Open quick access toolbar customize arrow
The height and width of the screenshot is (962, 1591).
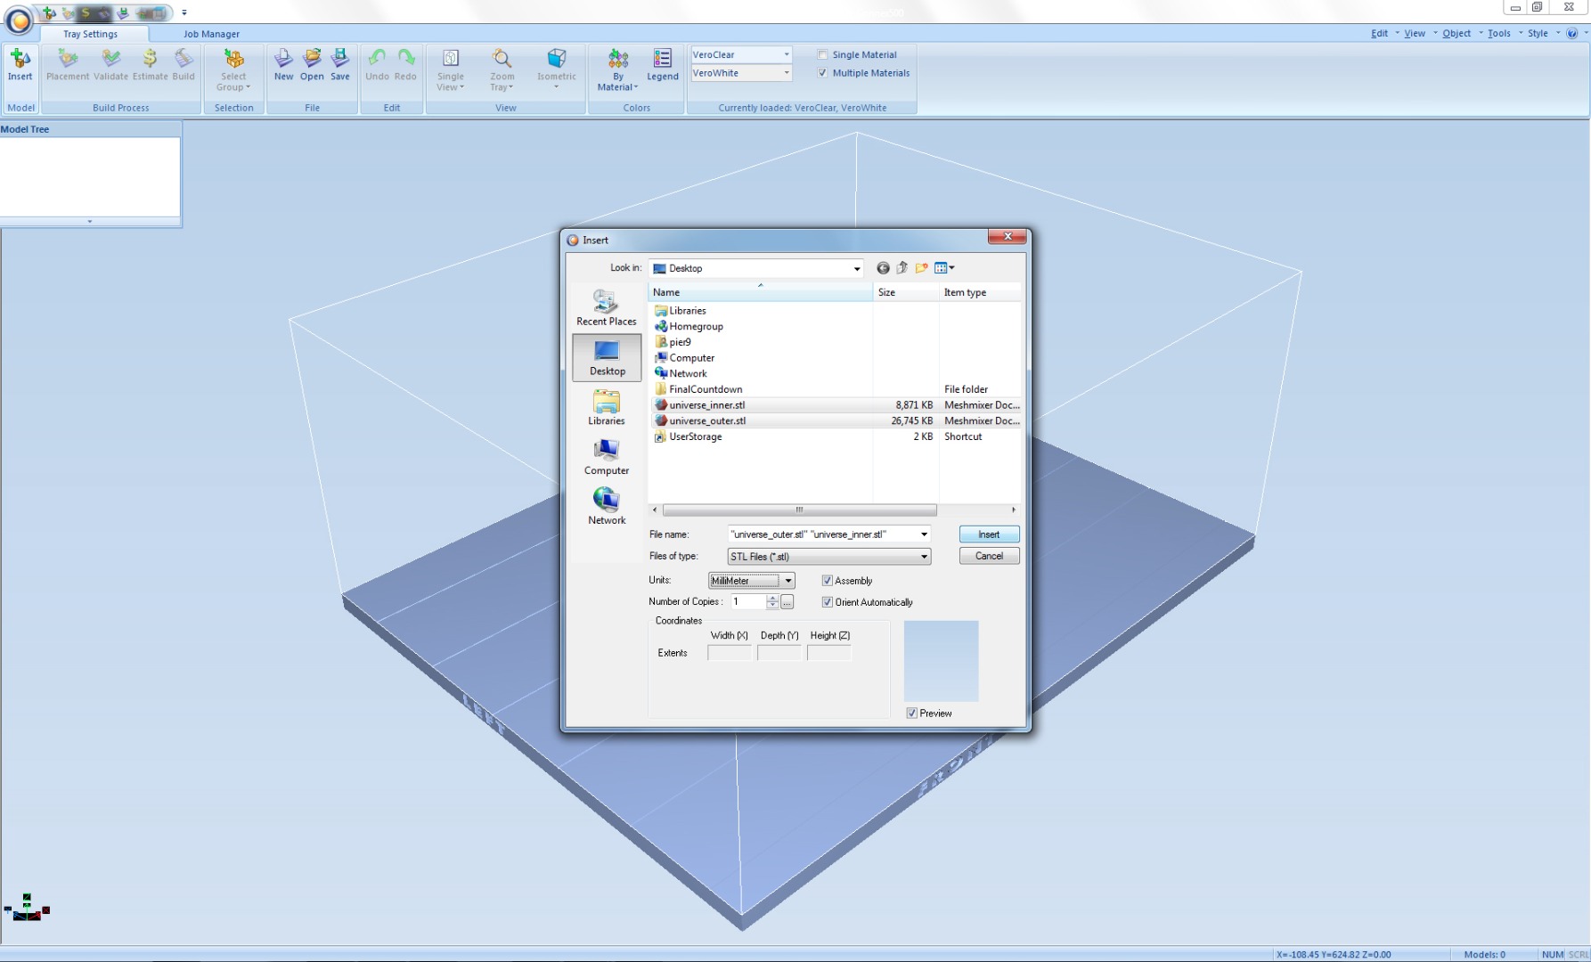click(x=184, y=12)
